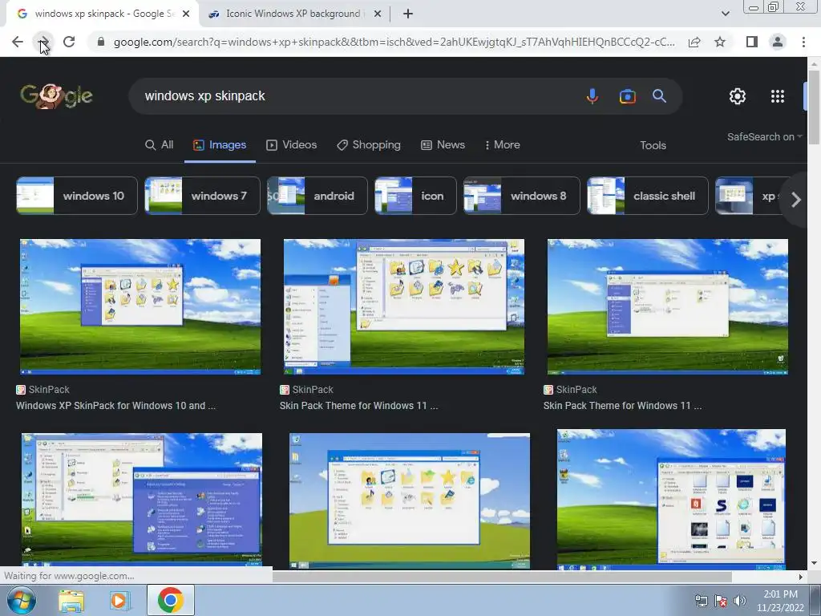Switch to the All results tab
This screenshot has width=821, height=616.
(x=160, y=145)
